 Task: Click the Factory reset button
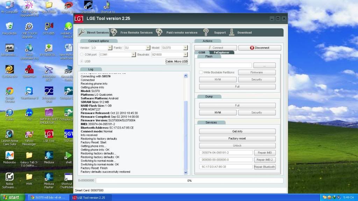click(x=237, y=138)
